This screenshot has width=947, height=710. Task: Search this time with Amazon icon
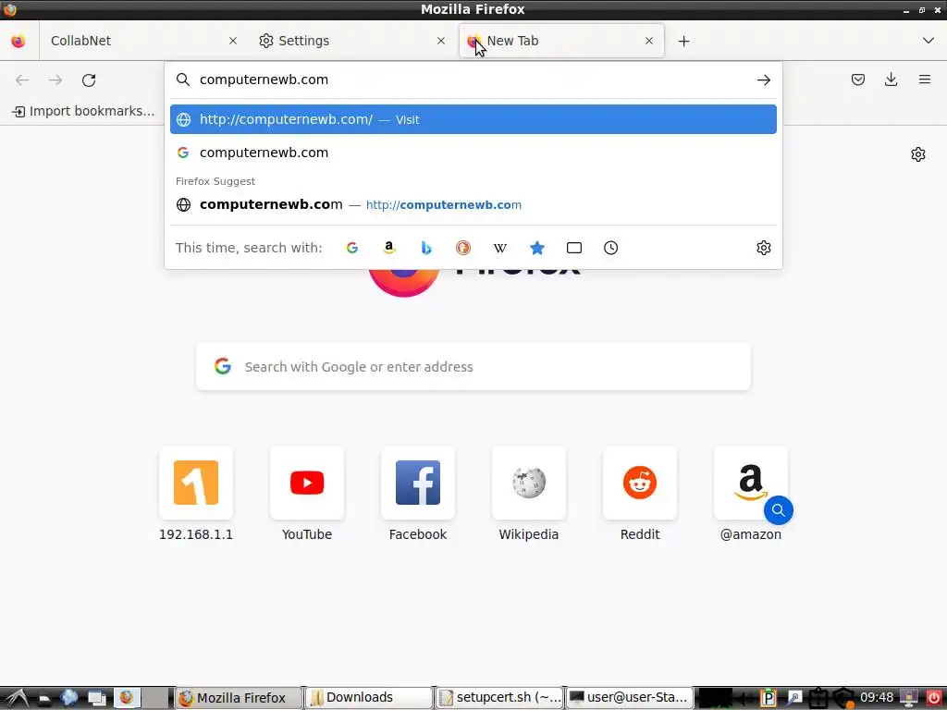[x=389, y=248]
